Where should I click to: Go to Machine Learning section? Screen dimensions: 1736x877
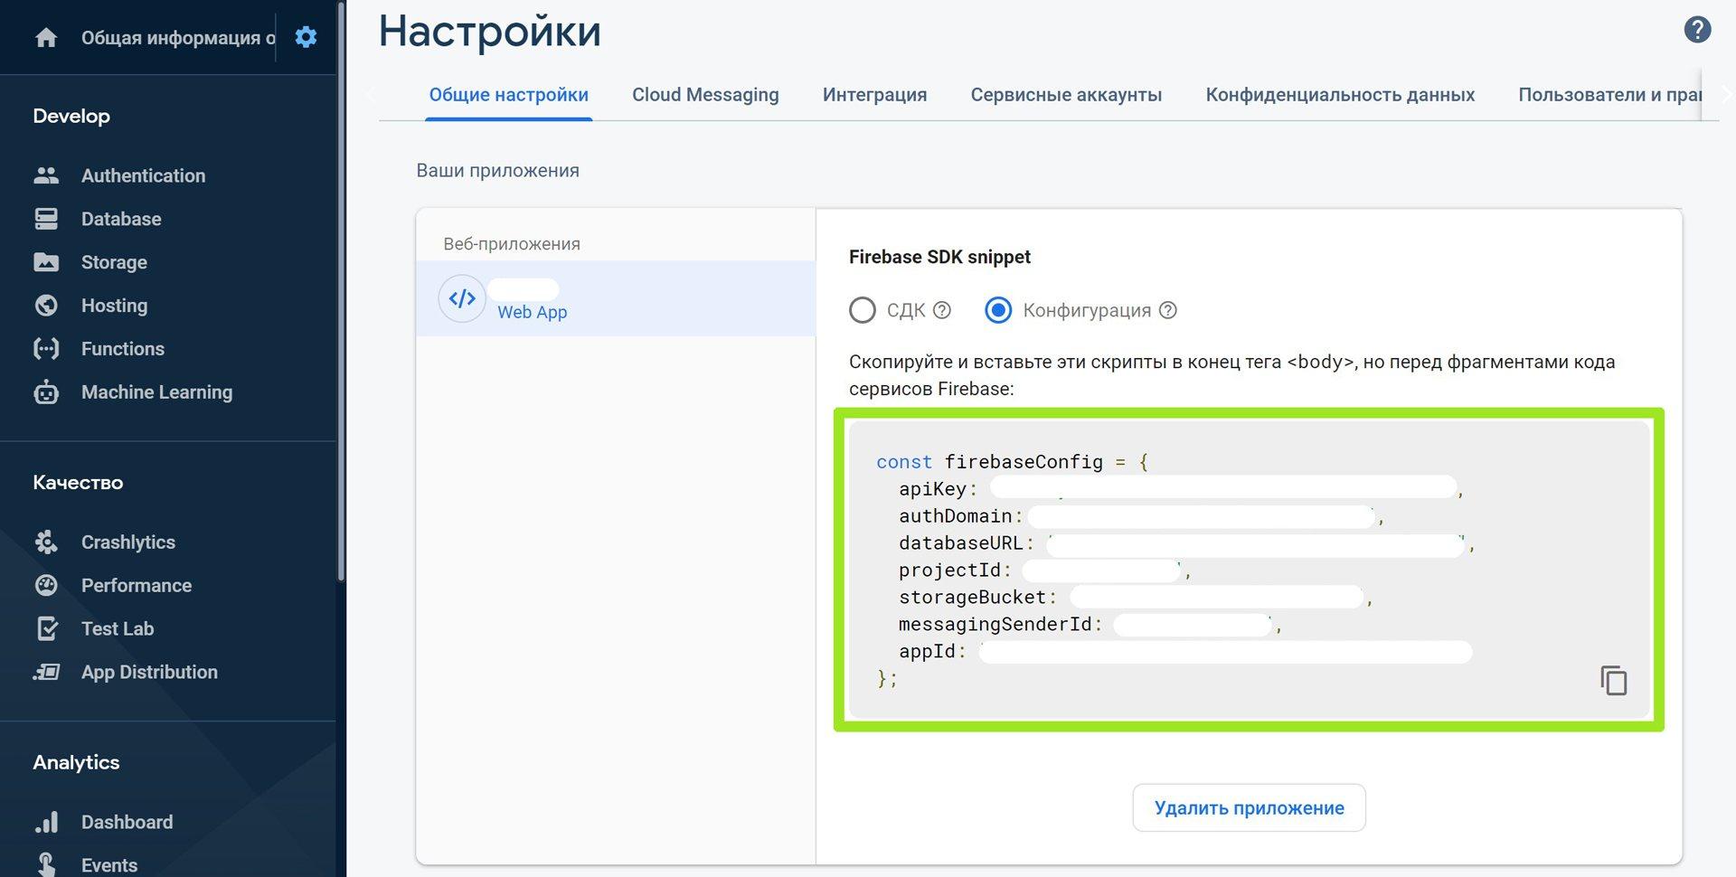(x=156, y=392)
